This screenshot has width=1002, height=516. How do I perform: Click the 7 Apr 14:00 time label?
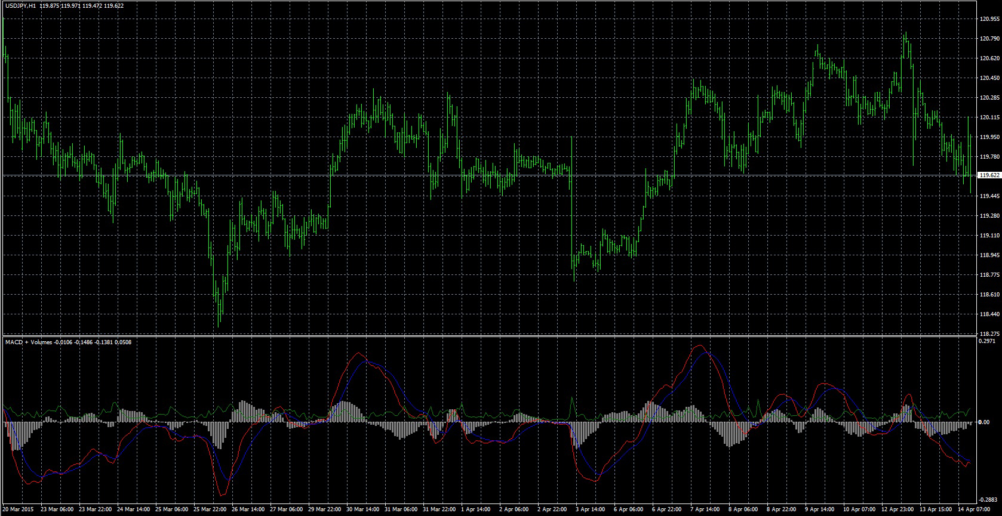705,510
